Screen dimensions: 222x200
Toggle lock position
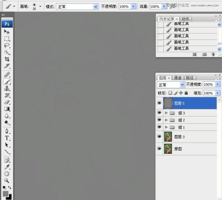point(181,93)
